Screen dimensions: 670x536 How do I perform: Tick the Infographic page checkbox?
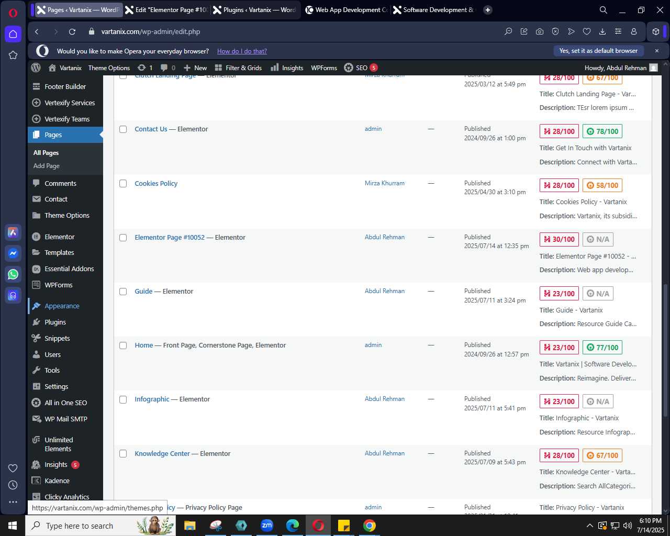point(123,399)
